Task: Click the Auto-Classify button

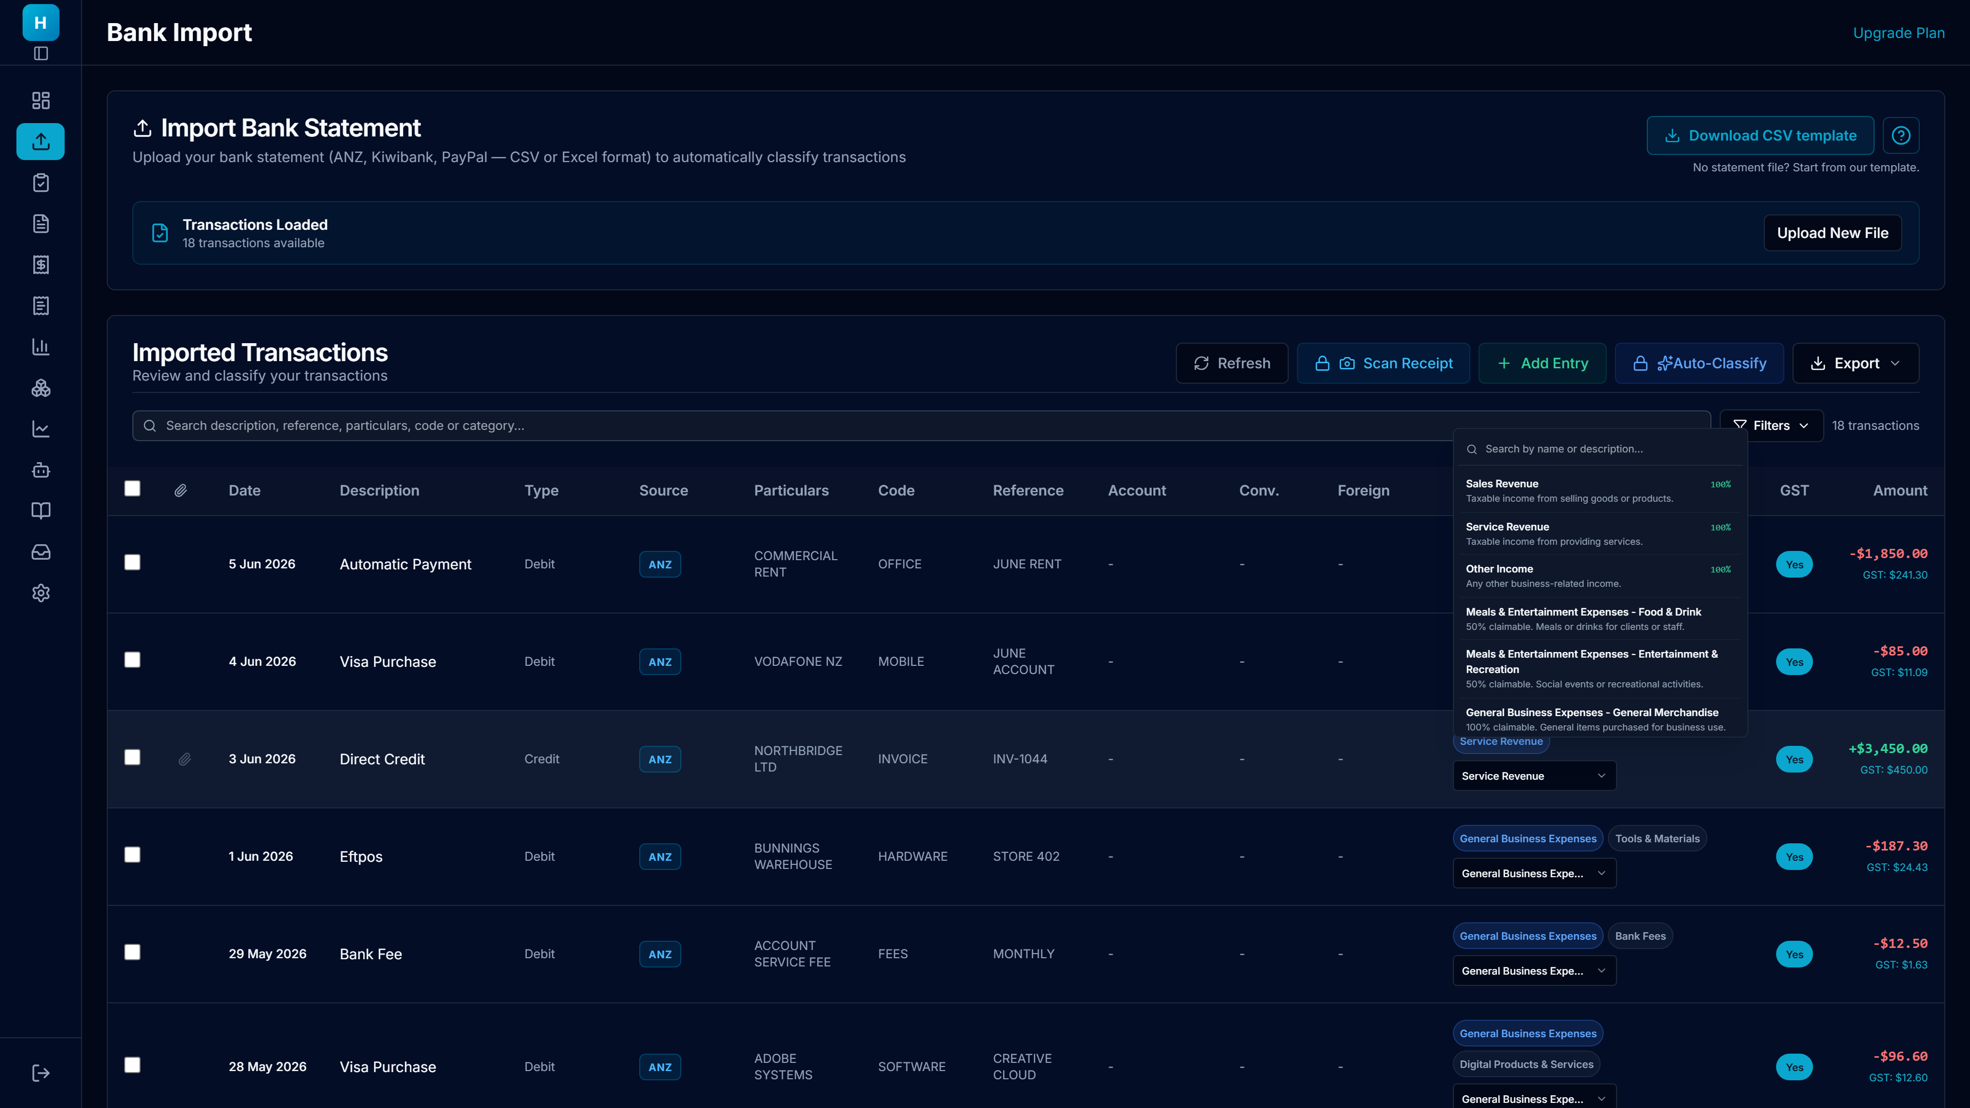Action: pos(1699,363)
